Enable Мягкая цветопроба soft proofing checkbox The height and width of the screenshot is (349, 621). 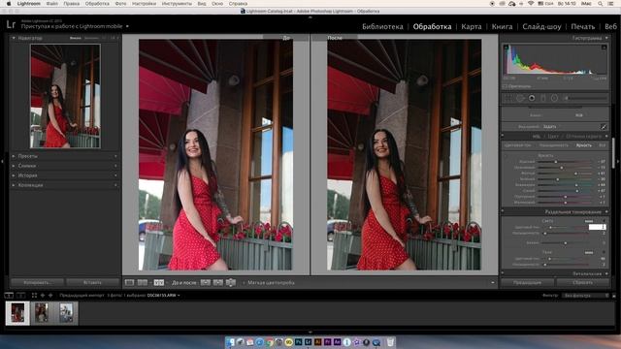tap(244, 282)
